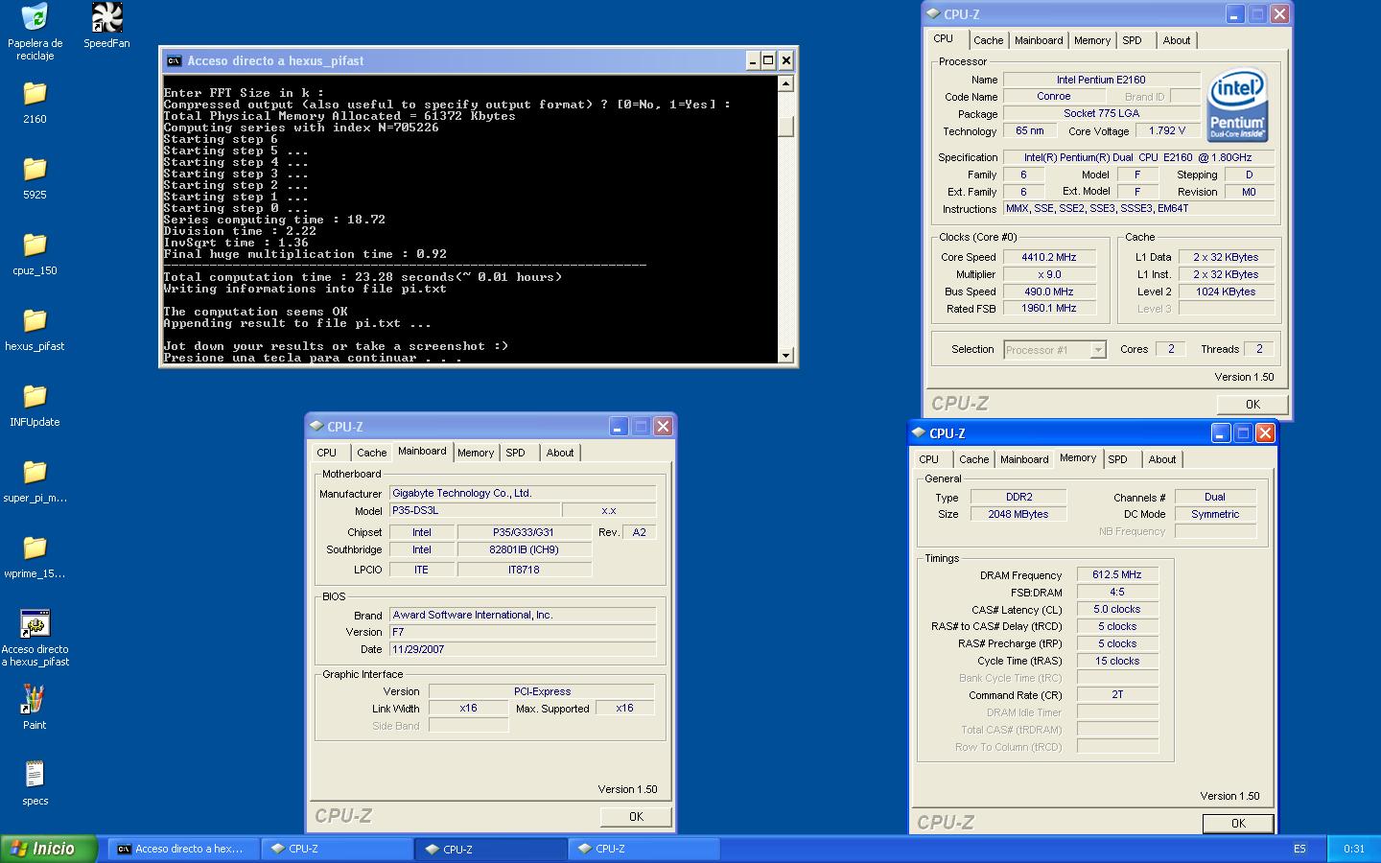Click the CPU-Z CPU window title icon

pyautogui.click(x=933, y=14)
